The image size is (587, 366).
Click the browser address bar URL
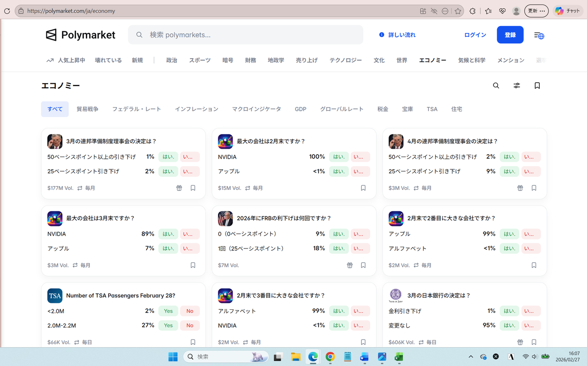[71, 11]
